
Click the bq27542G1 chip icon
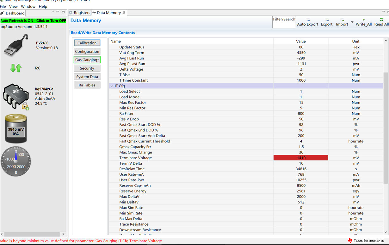pos(16,97)
